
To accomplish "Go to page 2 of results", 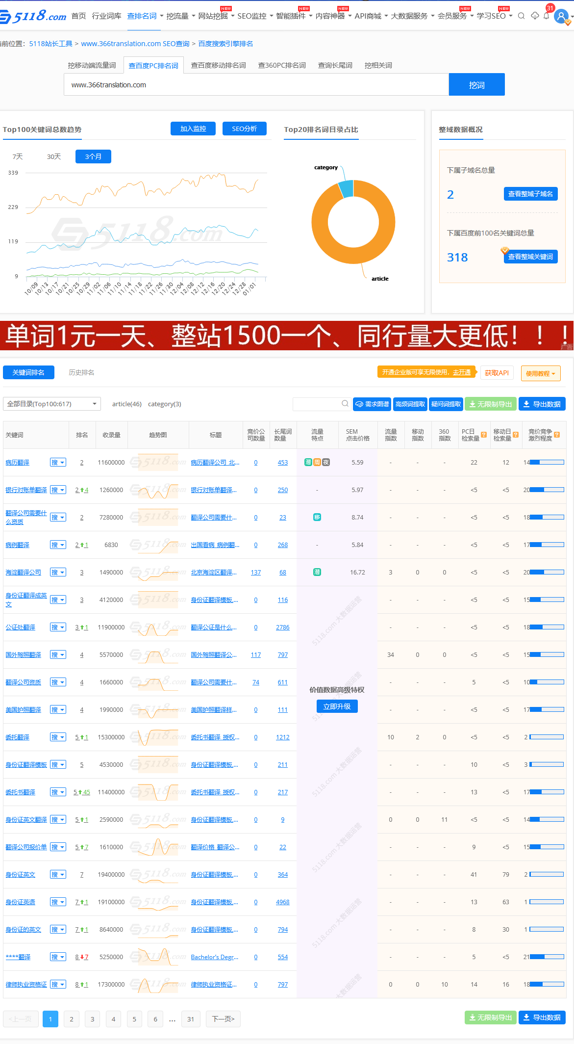I will [72, 1019].
